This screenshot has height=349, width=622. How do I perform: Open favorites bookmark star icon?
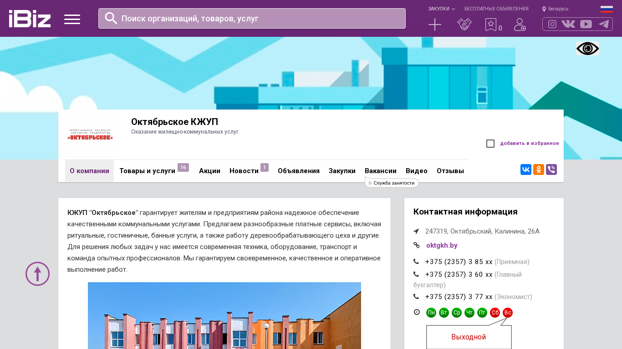click(491, 25)
